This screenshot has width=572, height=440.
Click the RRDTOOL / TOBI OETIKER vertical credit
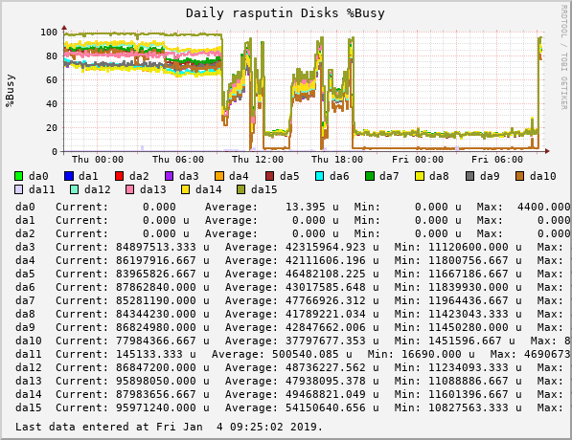[x=564, y=57]
